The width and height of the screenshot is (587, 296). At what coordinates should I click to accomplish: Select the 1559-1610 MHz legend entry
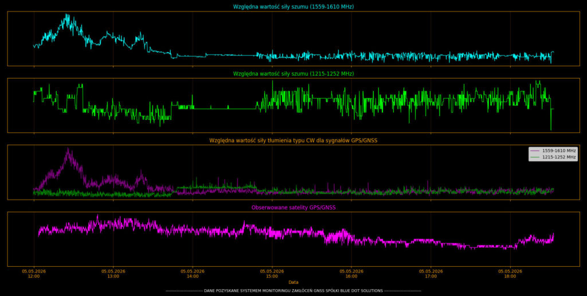553,151
